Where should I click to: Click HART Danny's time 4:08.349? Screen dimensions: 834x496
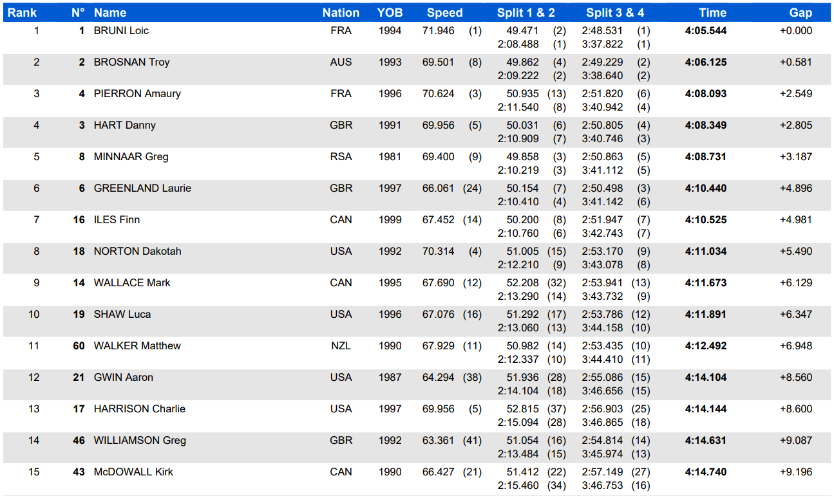click(x=706, y=125)
